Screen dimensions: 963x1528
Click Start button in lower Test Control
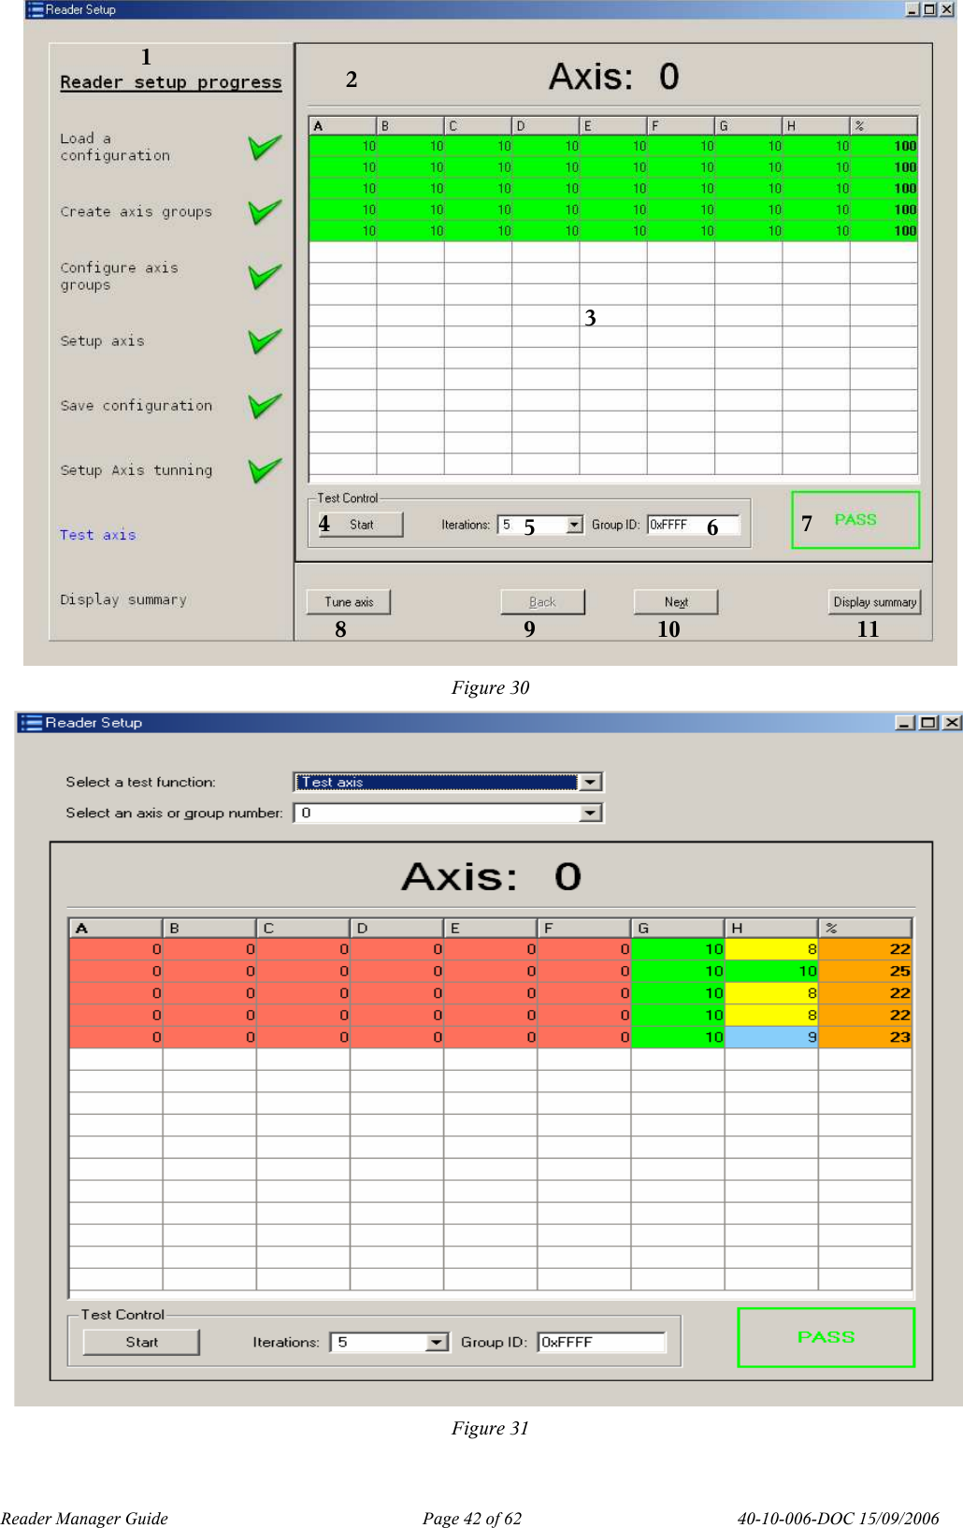coord(141,1342)
